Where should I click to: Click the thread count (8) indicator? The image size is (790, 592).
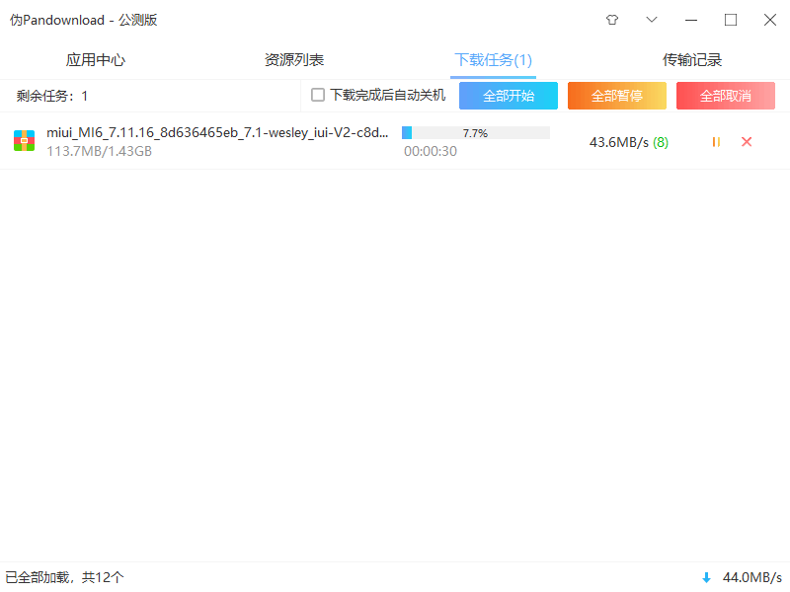[x=659, y=141]
